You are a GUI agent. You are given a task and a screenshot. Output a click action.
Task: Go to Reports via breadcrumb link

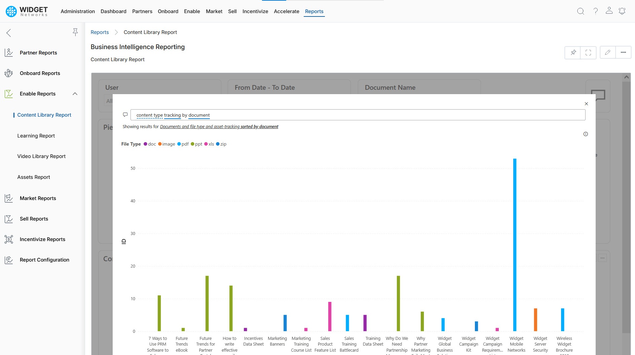100,32
